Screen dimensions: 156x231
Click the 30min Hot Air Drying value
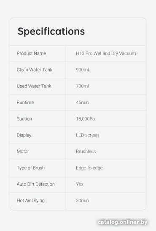(82, 200)
